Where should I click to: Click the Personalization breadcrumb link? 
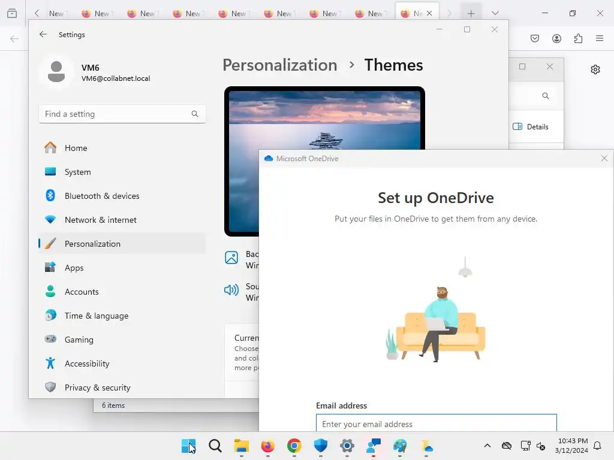279,65
